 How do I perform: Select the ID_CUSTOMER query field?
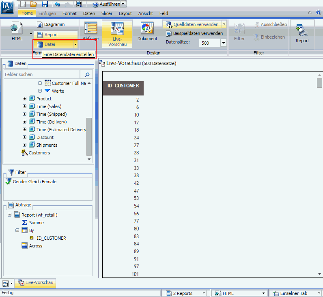pyautogui.click(x=51, y=238)
